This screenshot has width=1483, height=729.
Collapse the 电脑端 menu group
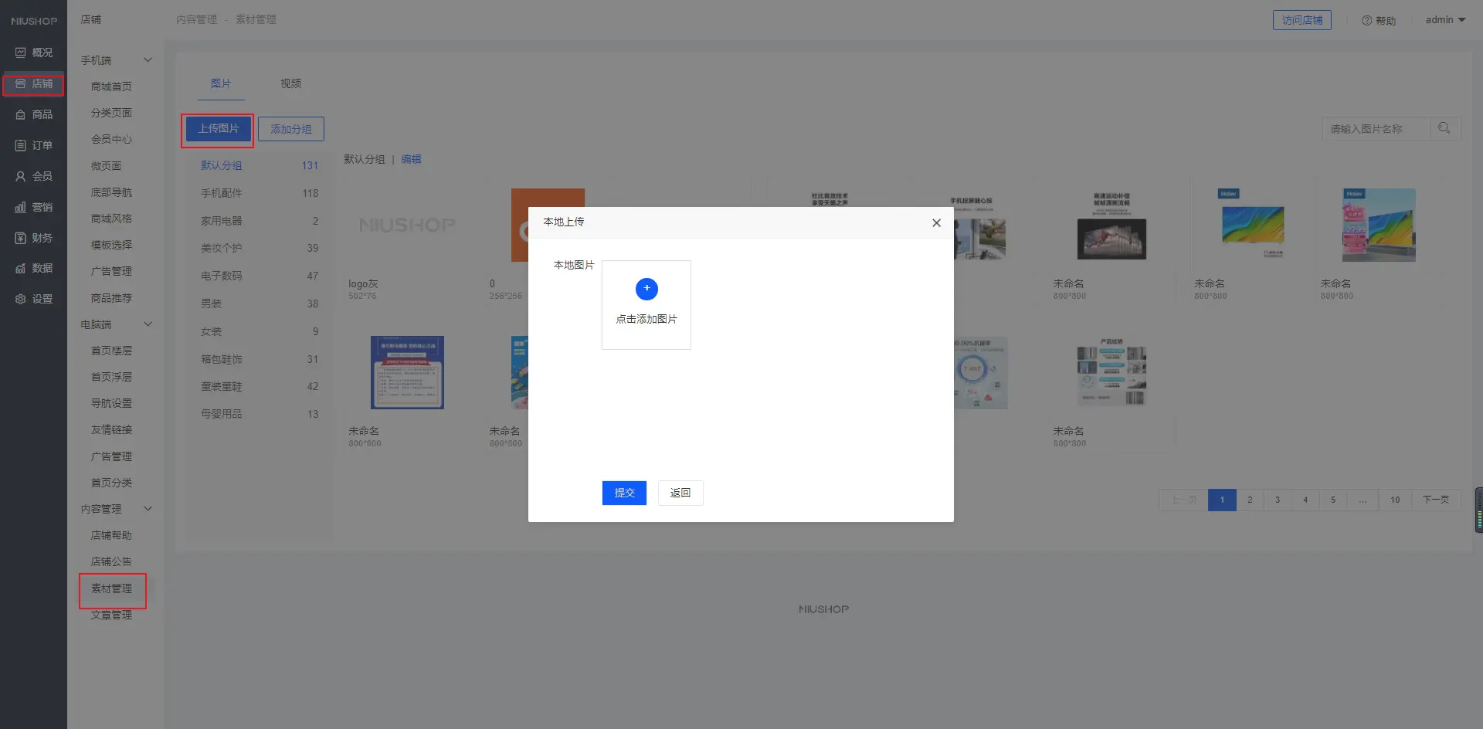tap(148, 324)
